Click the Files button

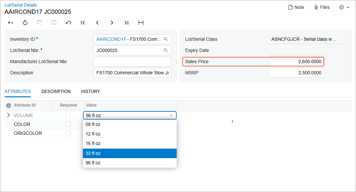322,7
